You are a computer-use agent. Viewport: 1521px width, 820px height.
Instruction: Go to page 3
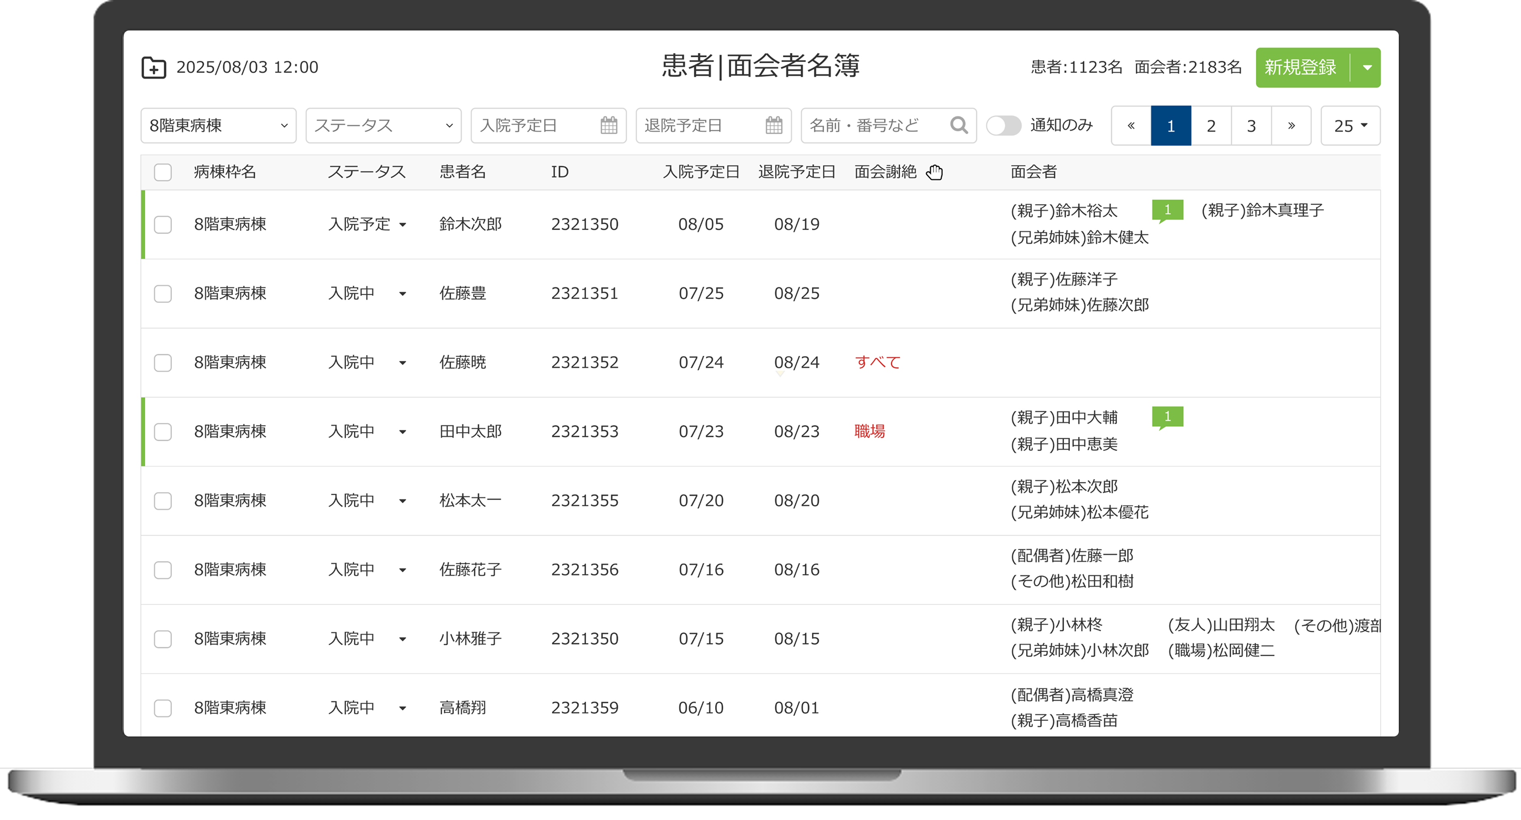[1251, 126]
